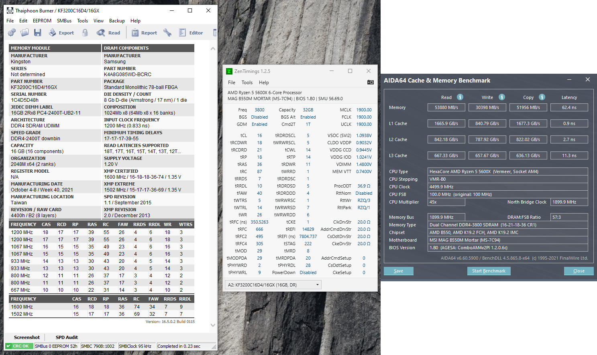
Task: Click the SMBus 0 EEPROM 52h status entry
Action: point(56,346)
